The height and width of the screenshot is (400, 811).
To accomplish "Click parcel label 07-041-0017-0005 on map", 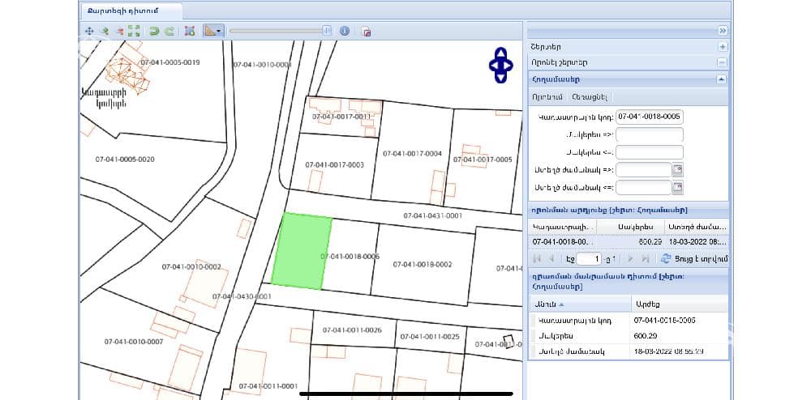I will (x=483, y=160).
